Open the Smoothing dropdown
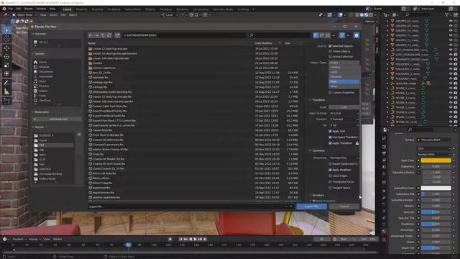This screenshot has height=259, width=460. point(344,158)
